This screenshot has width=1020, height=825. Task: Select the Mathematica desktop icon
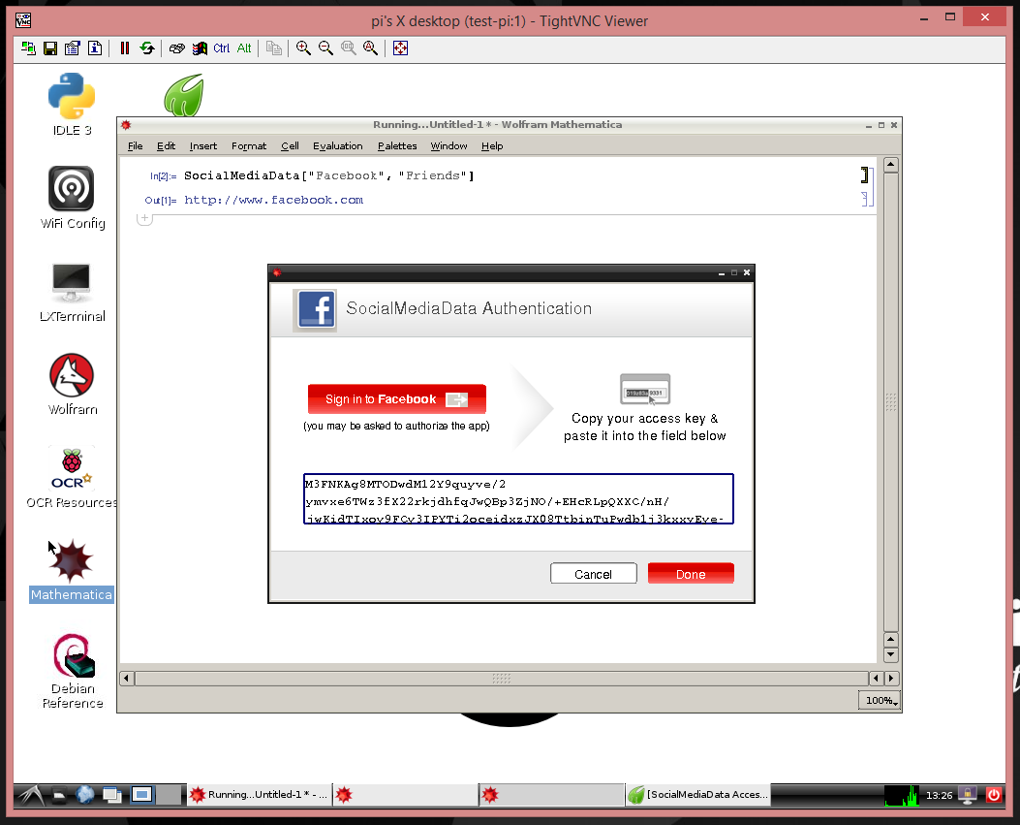72,570
